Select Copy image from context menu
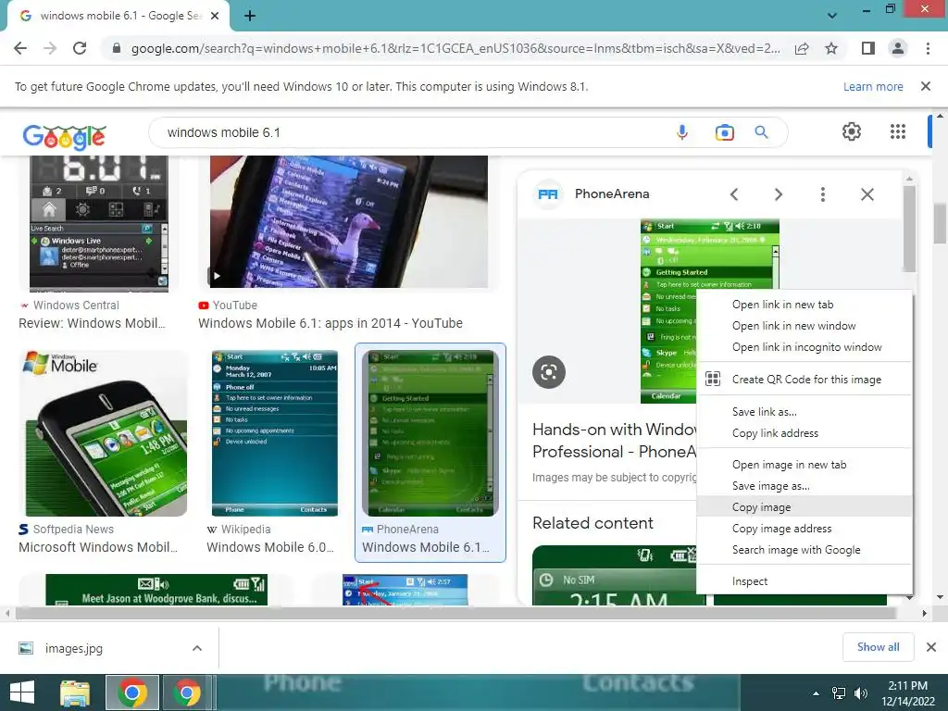The image size is (948, 711). pyautogui.click(x=805, y=506)
